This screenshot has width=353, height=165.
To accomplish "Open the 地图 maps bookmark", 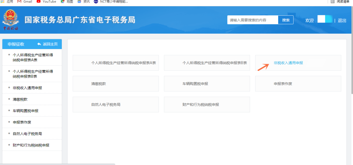I will pos(67,1).
